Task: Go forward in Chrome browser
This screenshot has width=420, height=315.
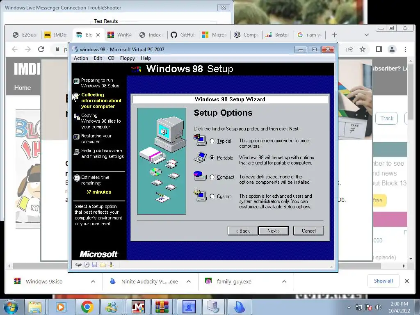Action: pyautogui.click(x=28, y=49)
